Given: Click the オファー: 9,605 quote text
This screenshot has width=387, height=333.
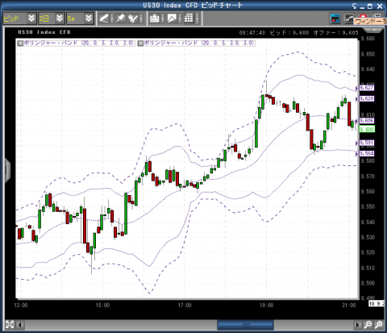Looking at the screenshot, I should point(336,33).
